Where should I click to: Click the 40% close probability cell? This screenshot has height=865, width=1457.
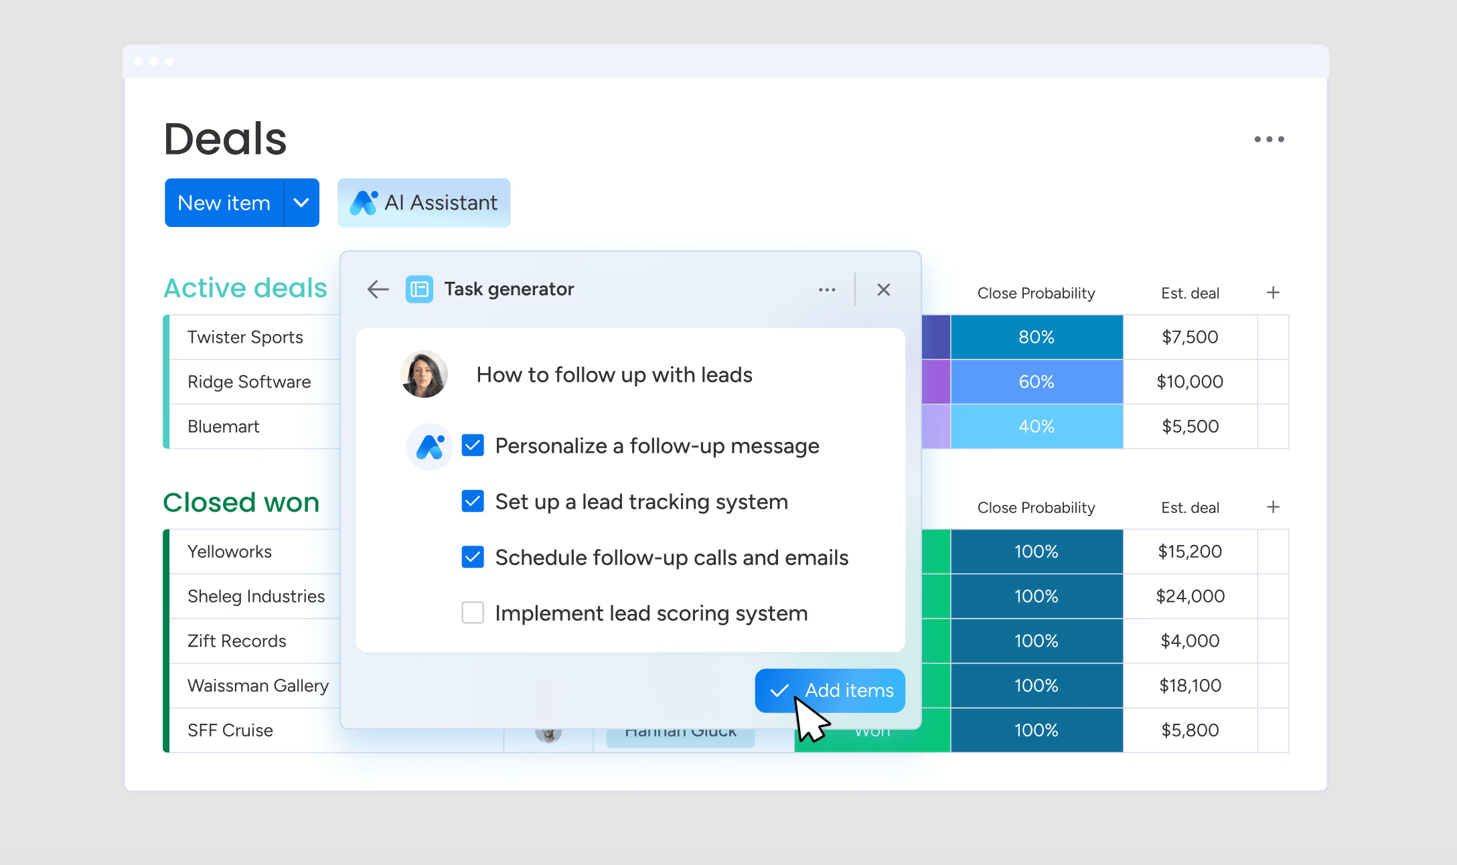[x=1037, y=426]
